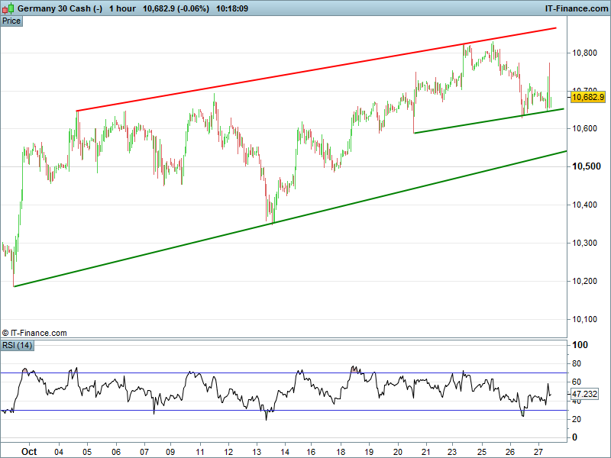This screenshot has height=458, width=611.
Task: Click the RSI axis label 80
Action: click(577, 364)
